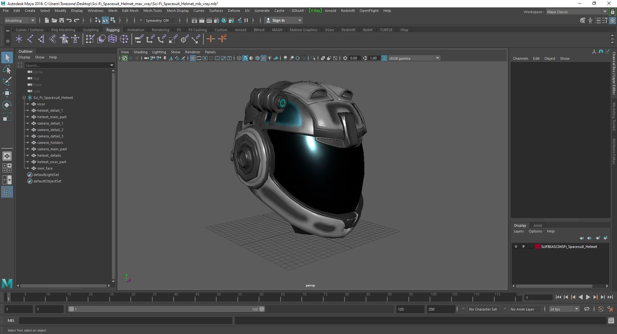Viewport: 617px width, 334px height.
Task: Click the No Character Set button
Action: (483, 309)
